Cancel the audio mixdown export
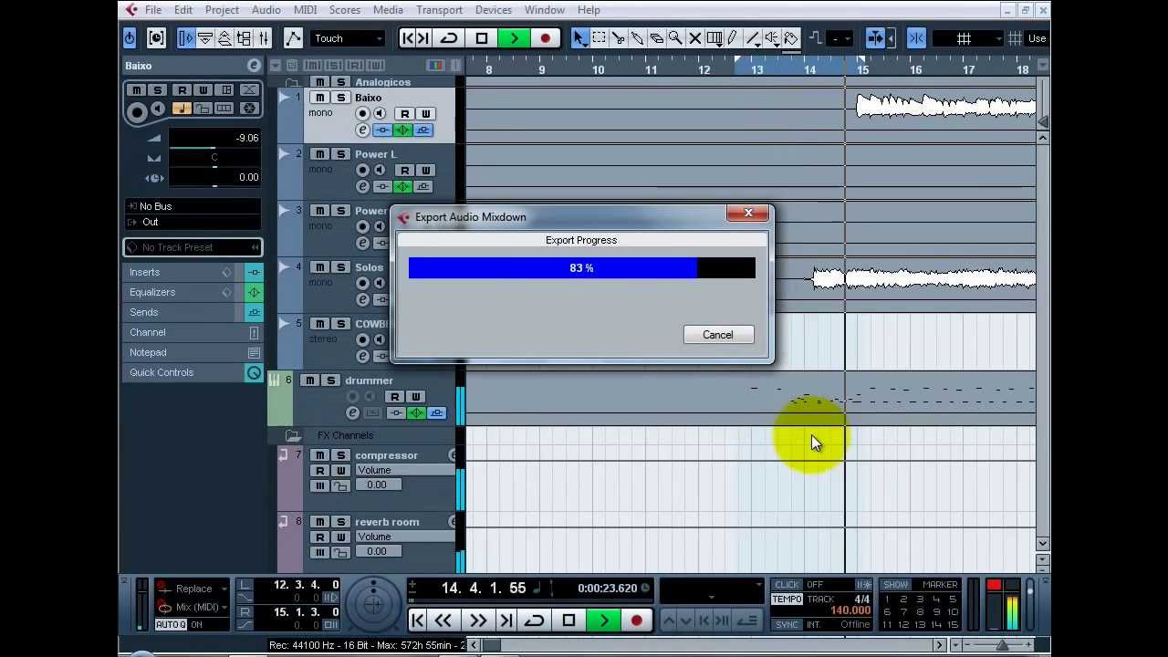The image size is (1168, 657). coord(717,335)
